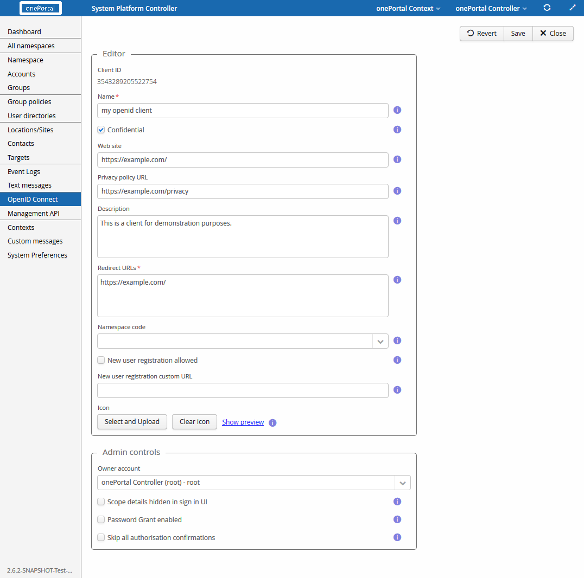This screenshot has width=584, height=578.
Task: Tick Skip all authorisation confirmations
Action: 101,537
